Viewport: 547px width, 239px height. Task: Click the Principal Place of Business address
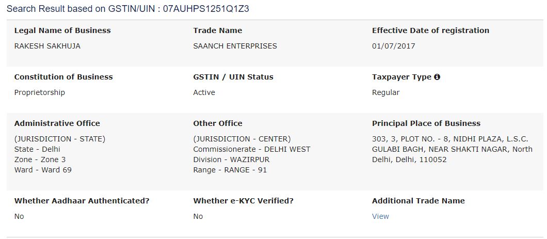[x=452, y=149]
